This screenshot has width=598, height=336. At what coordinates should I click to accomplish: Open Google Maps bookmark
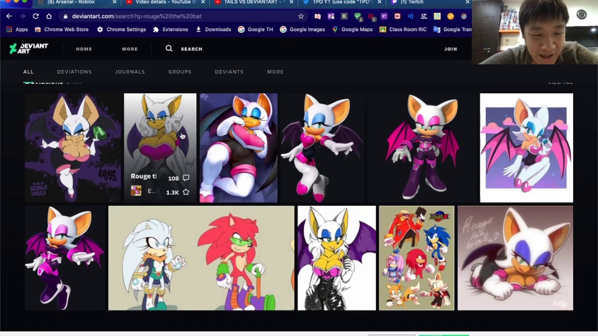point(352,29)
